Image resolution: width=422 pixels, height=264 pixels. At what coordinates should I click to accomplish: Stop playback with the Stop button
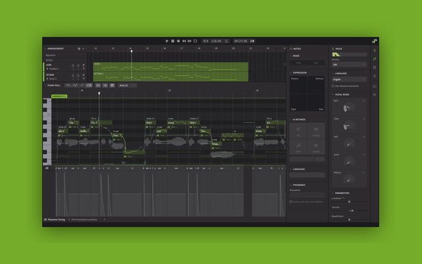(x=173, y=41)
